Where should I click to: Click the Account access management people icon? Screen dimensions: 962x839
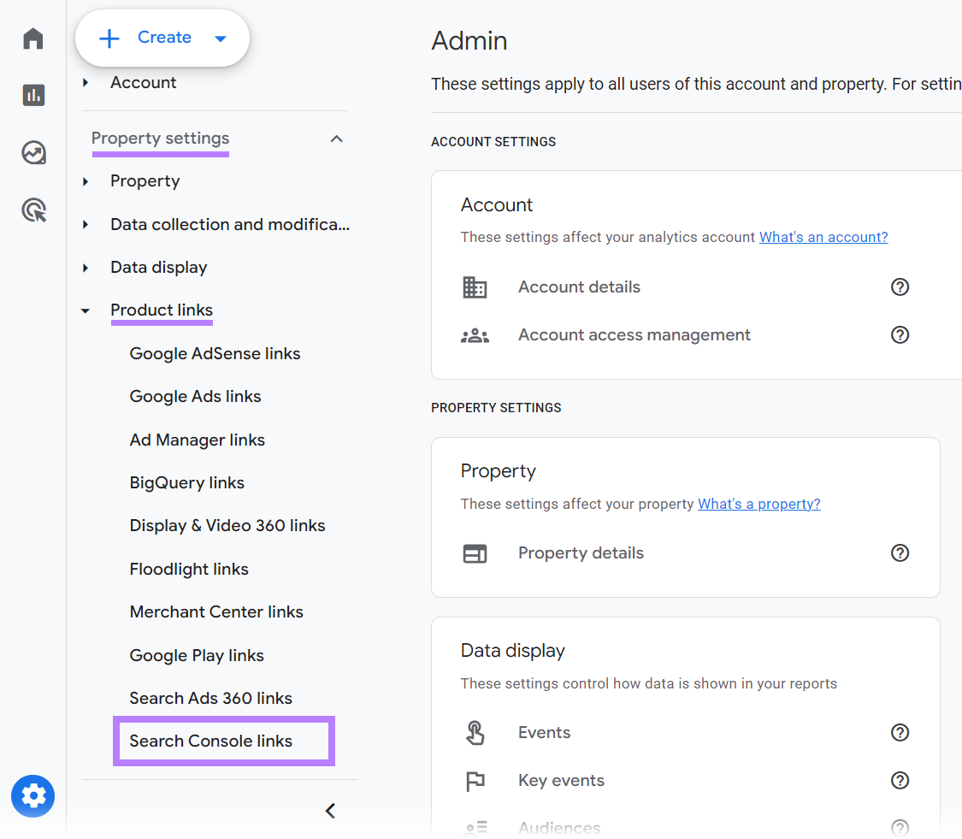pyautogui.click(x=475, y=334)
